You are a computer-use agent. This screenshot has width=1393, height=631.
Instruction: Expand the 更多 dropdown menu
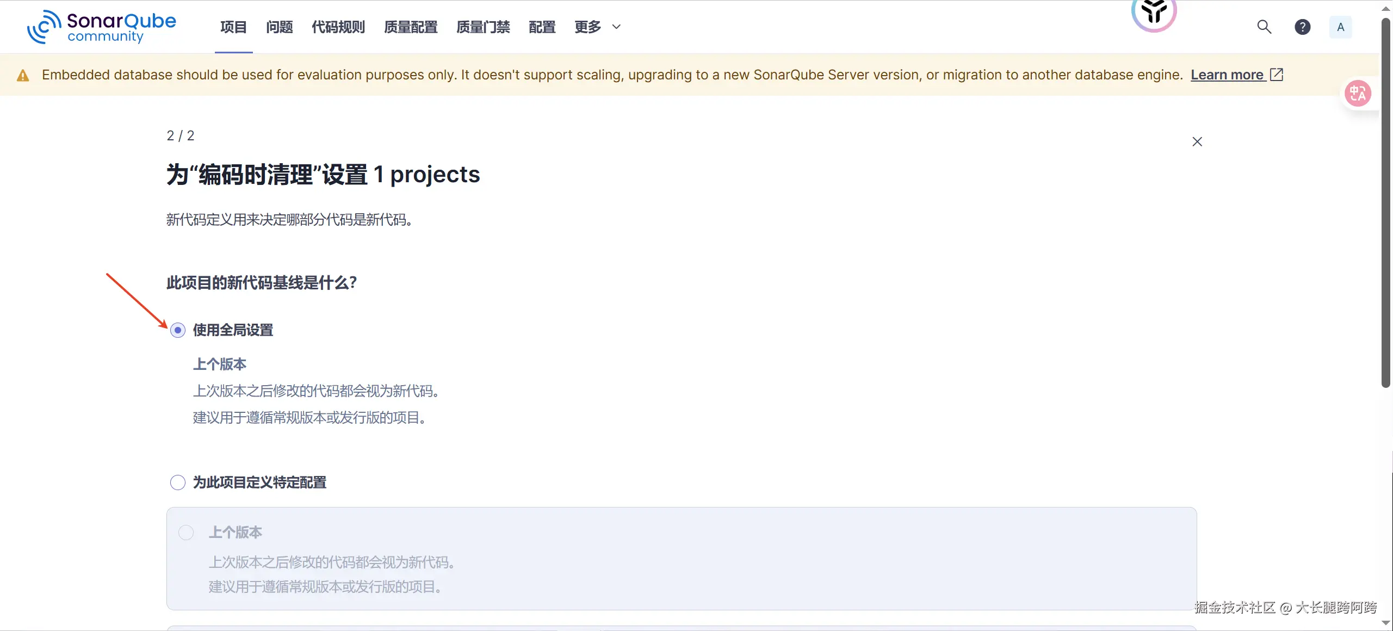(x=587, y=27)
